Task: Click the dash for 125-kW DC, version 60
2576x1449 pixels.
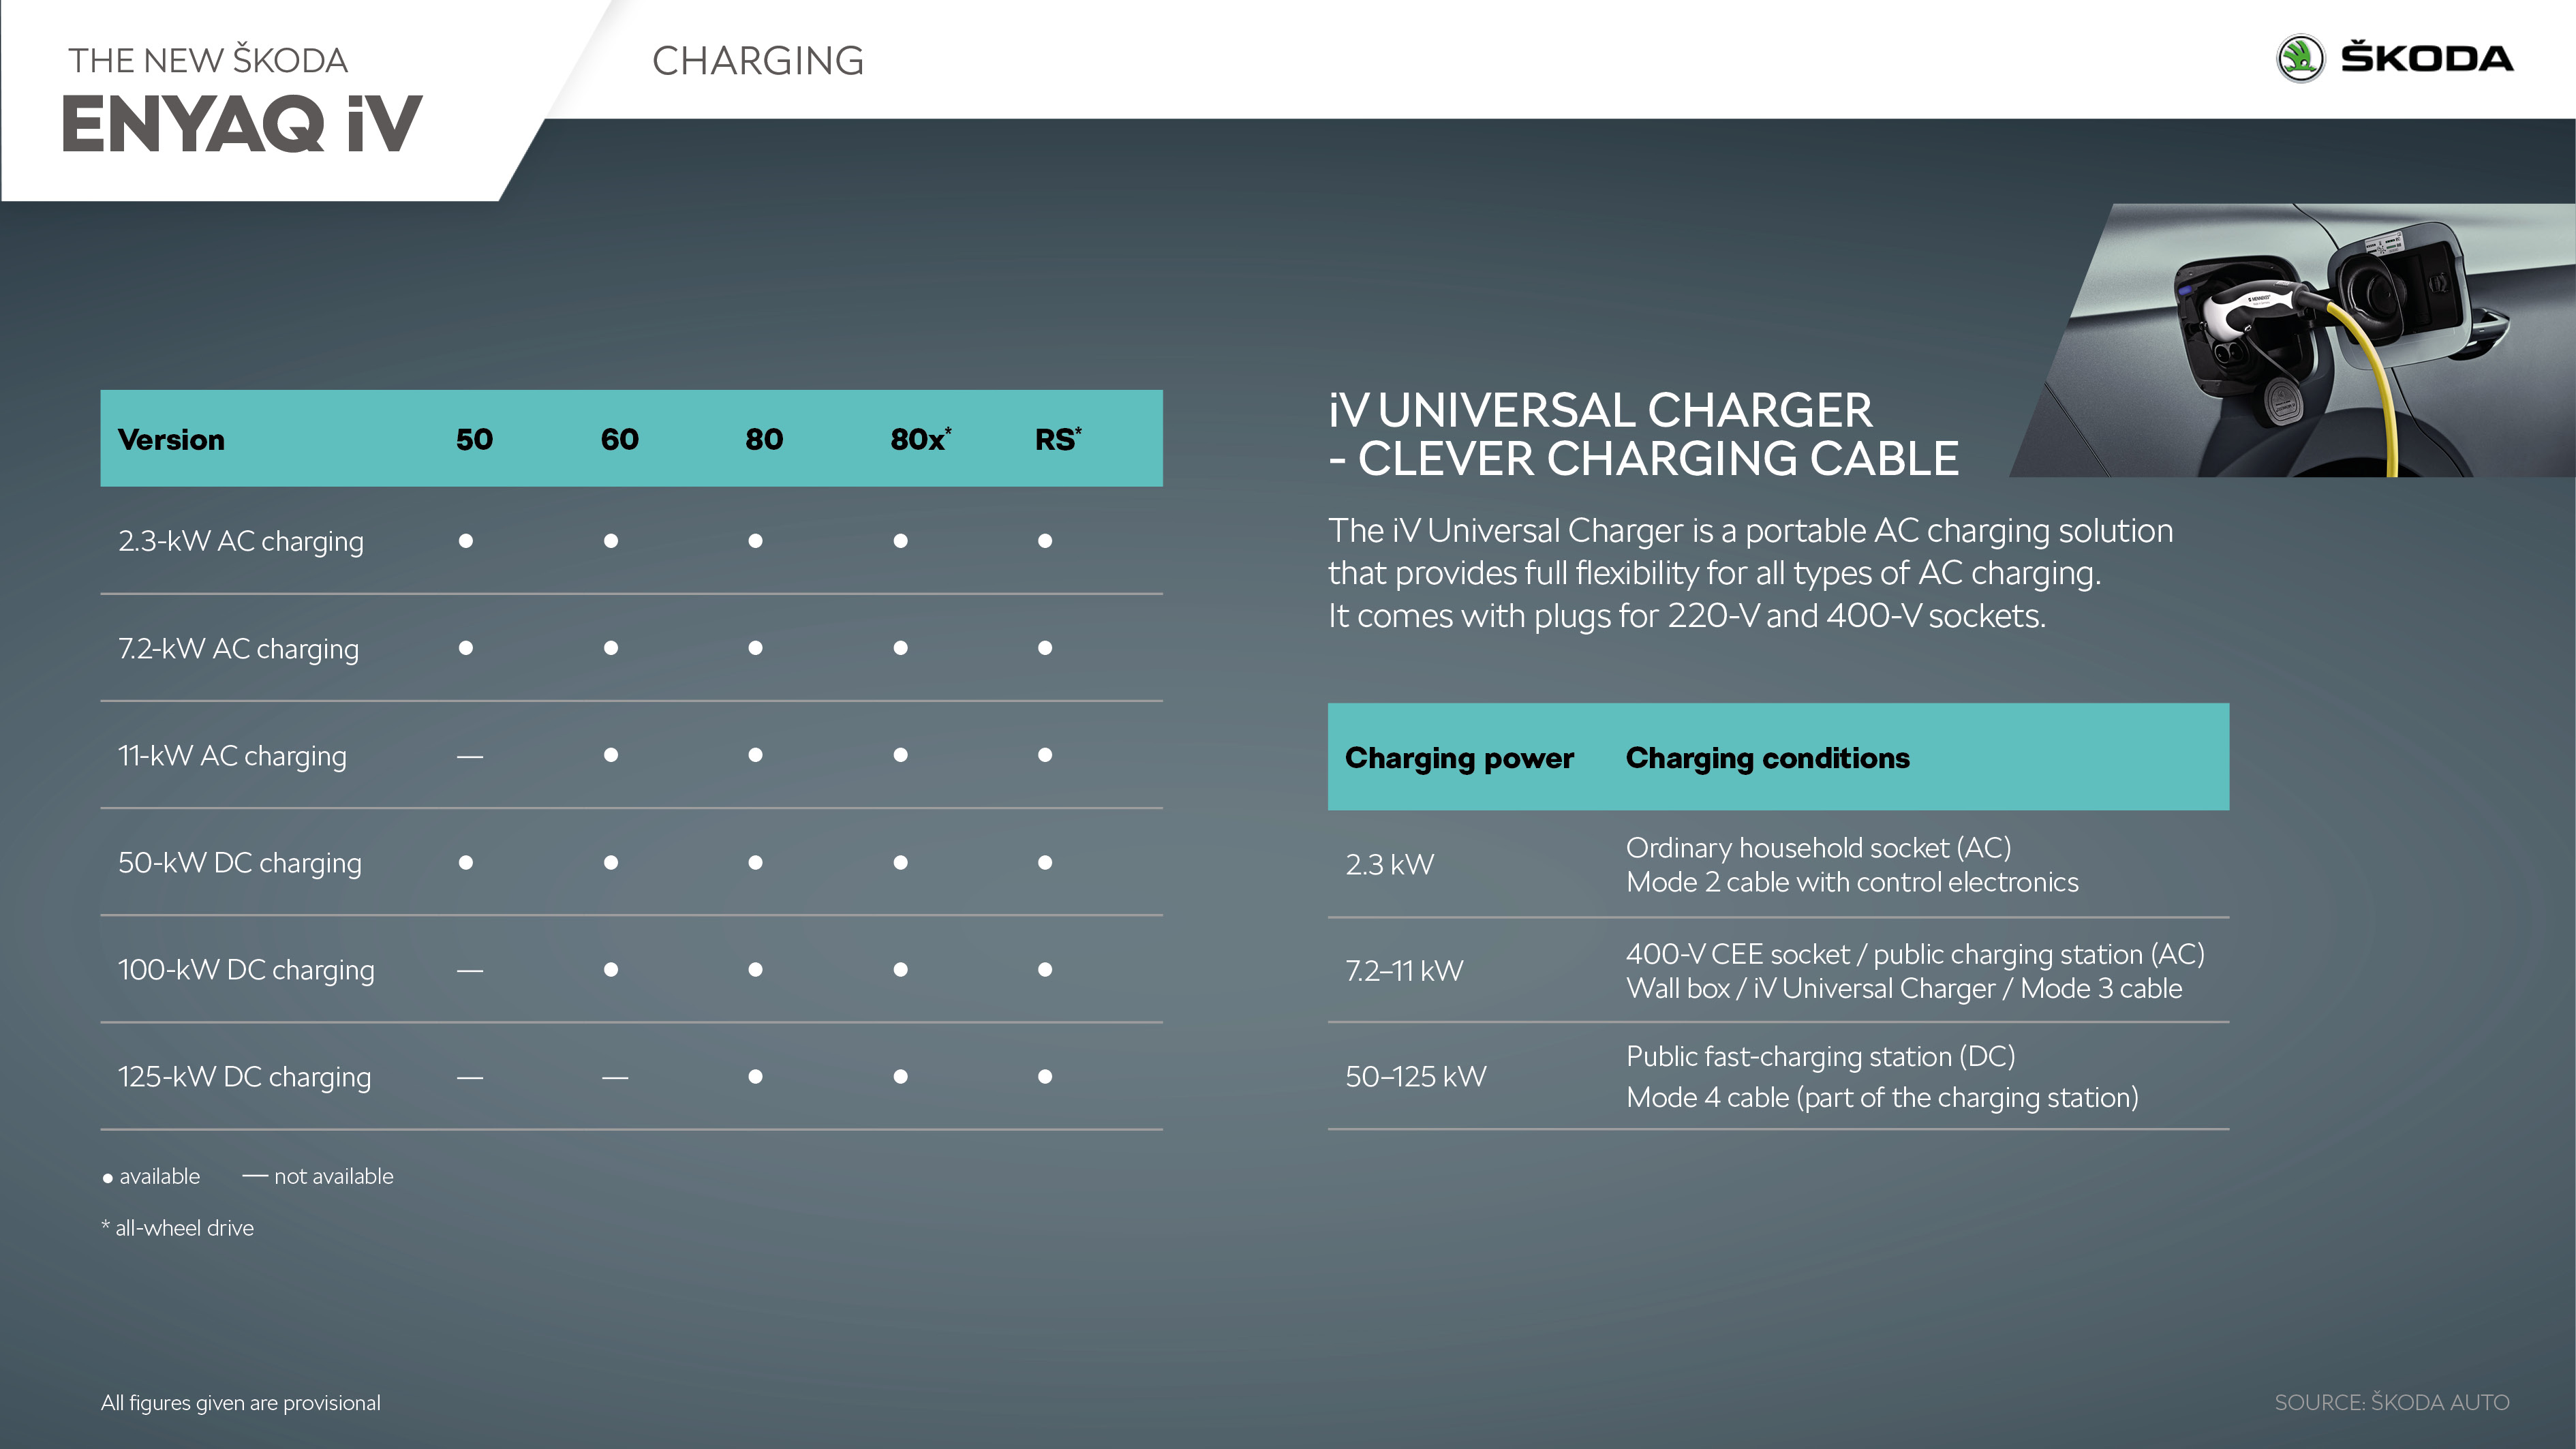Action: [615, 1078]
